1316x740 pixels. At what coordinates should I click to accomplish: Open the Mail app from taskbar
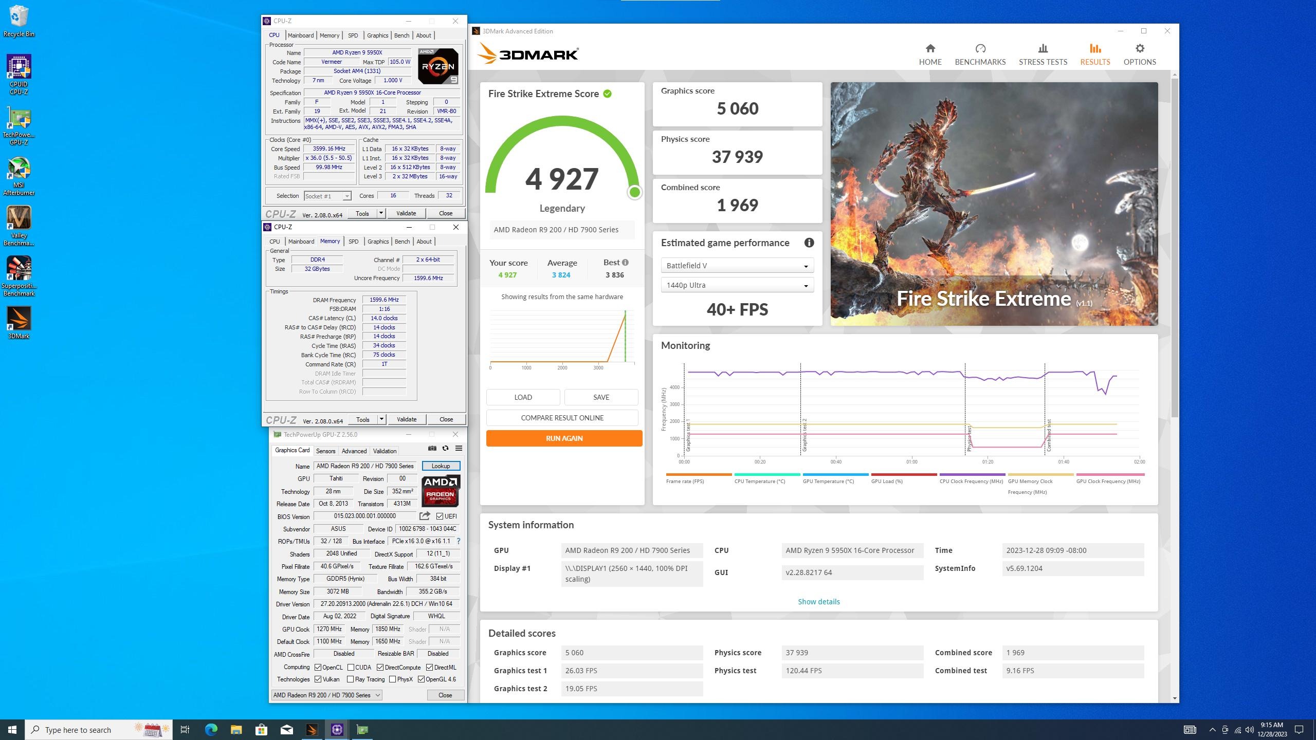(286, 729)
